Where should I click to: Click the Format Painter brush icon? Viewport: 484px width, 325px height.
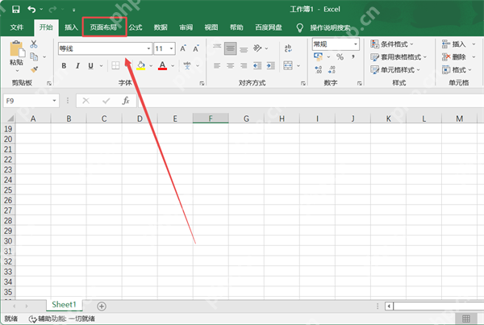pos(34,69)
